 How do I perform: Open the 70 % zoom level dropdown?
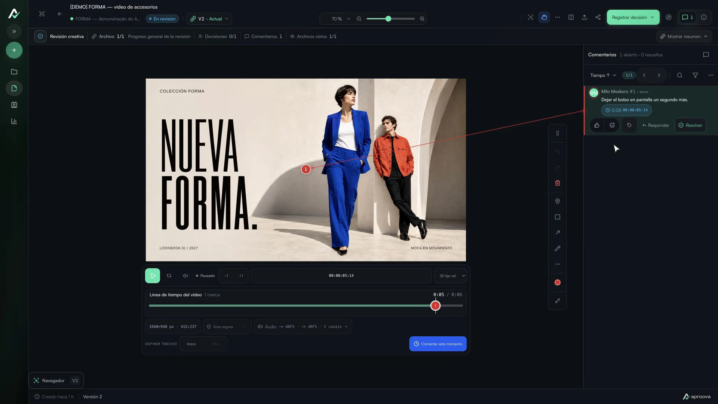[x=340, y=19]
